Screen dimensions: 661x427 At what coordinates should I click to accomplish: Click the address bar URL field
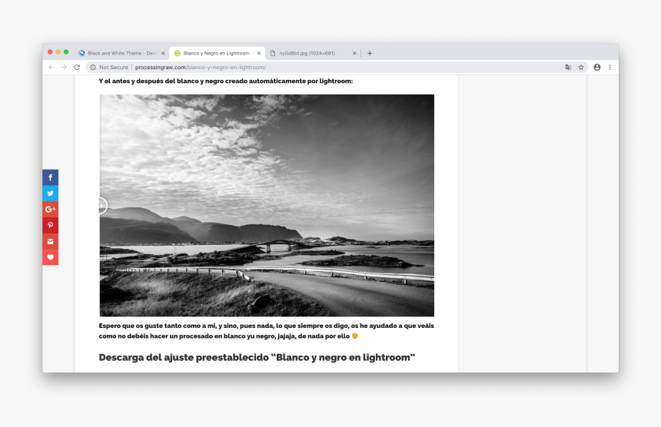pyautogui.click(x=337, y=68)
